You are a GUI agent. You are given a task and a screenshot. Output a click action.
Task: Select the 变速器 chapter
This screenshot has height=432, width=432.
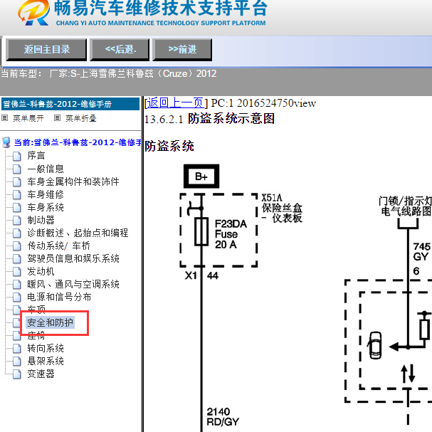coord(41,374)
